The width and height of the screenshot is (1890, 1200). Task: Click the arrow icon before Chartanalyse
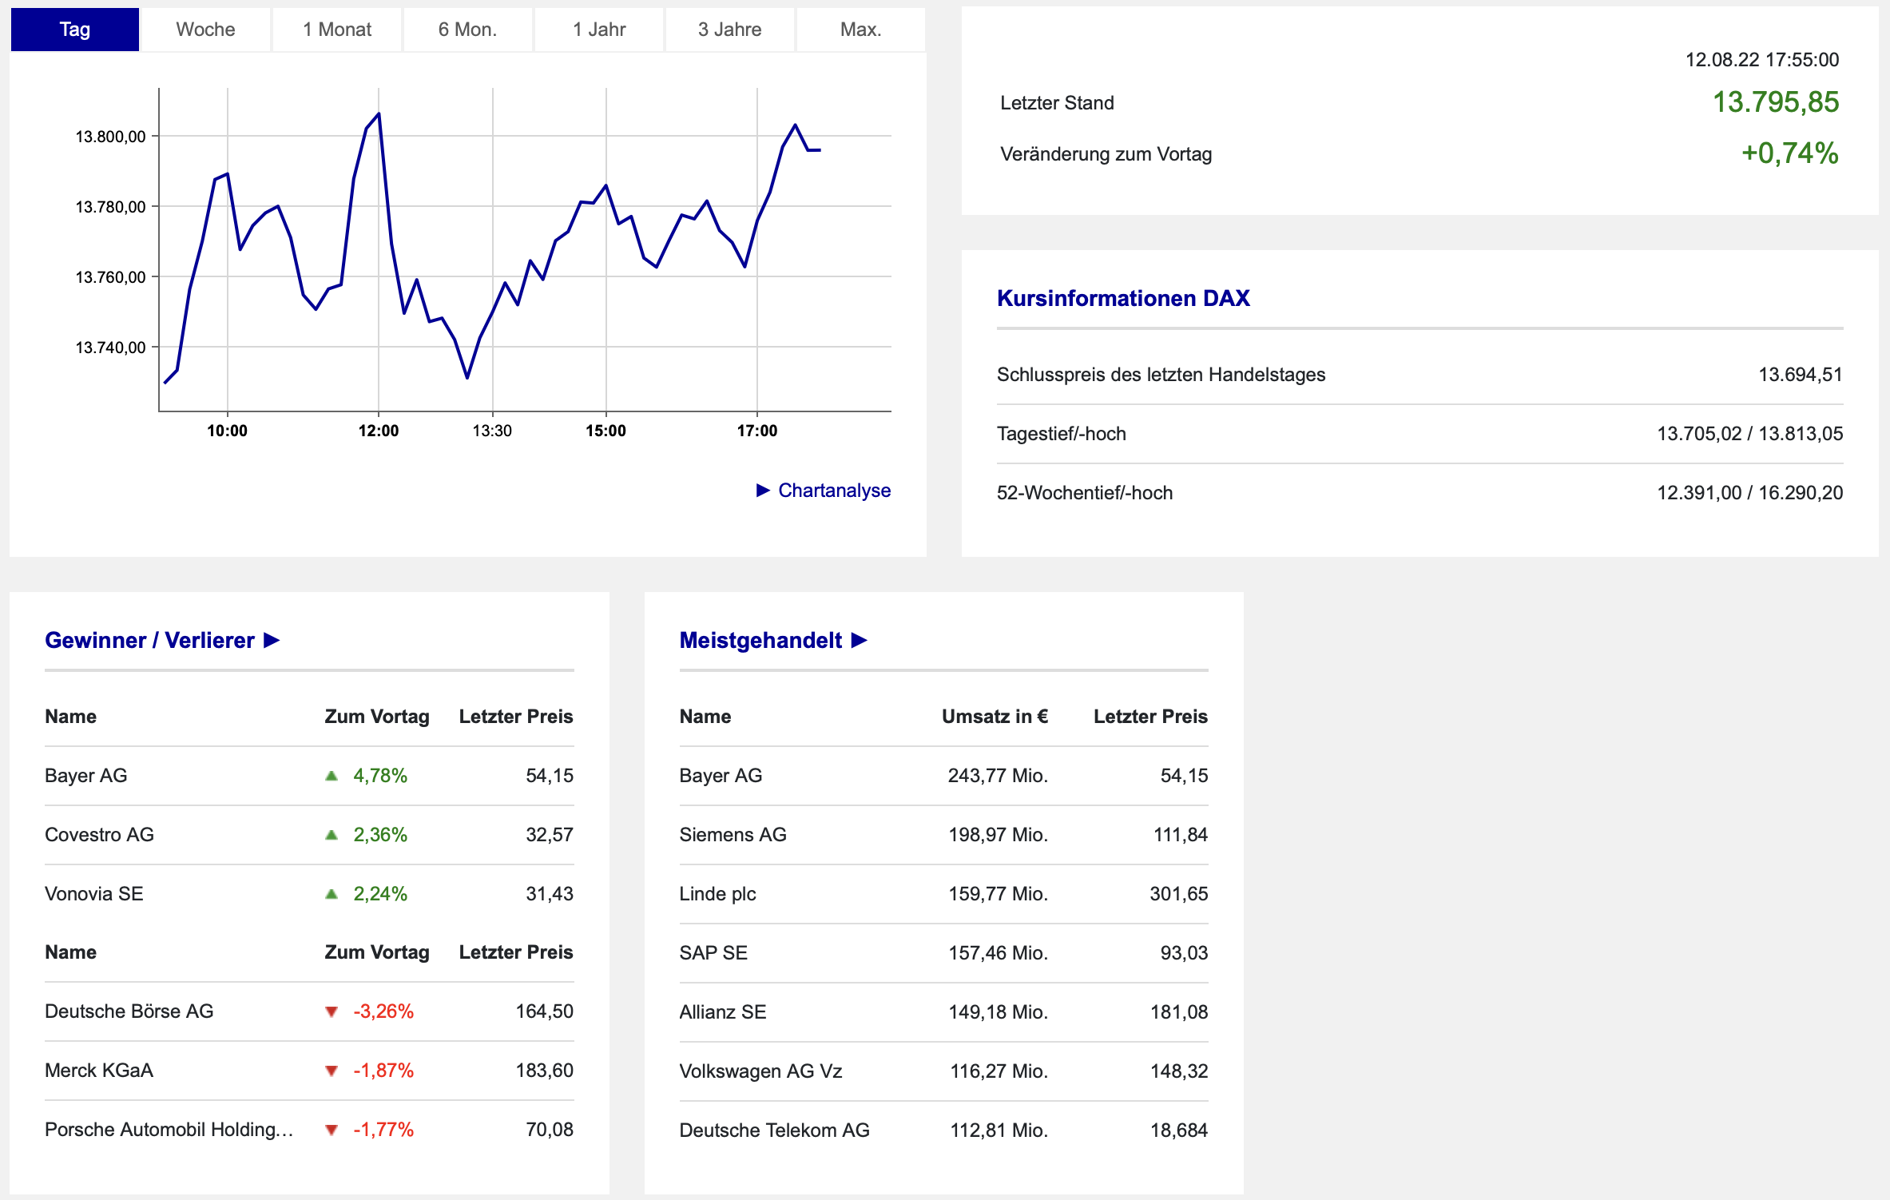pyautogui.click(x=763, y=490)
